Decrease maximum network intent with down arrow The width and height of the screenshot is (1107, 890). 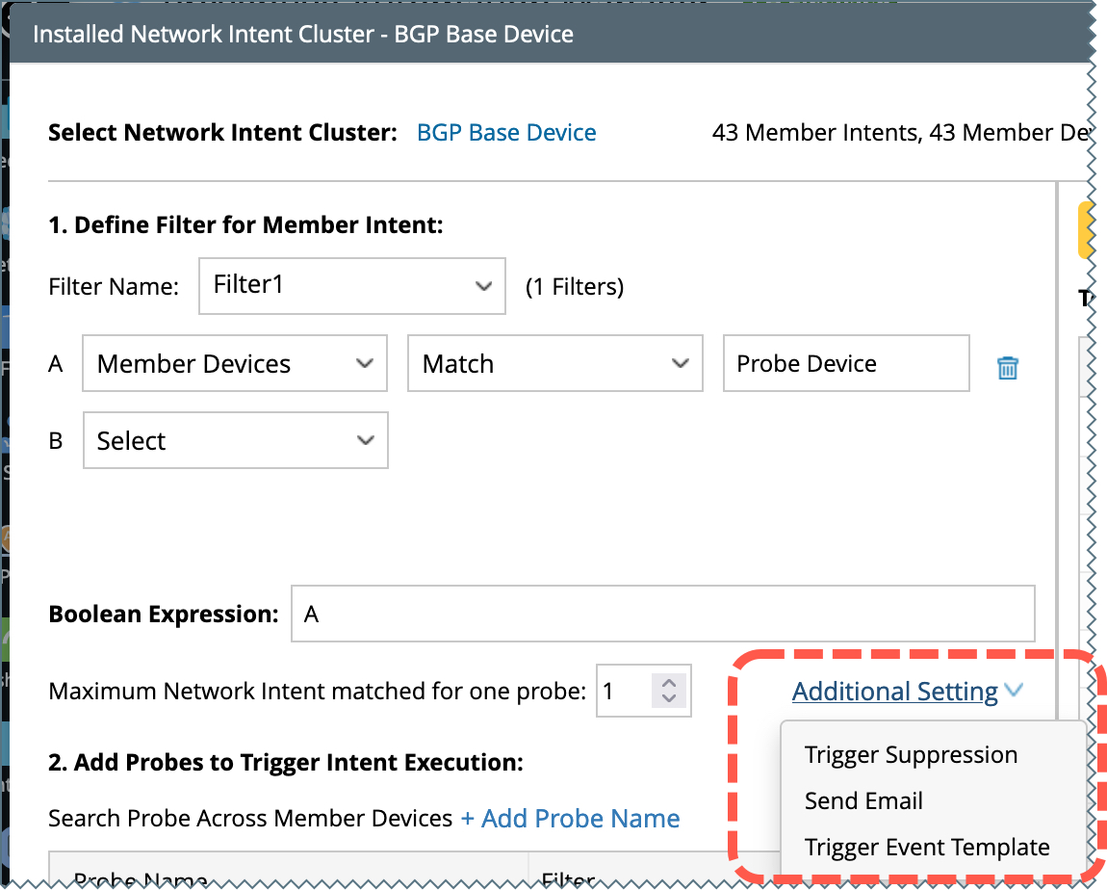(670, 697)
